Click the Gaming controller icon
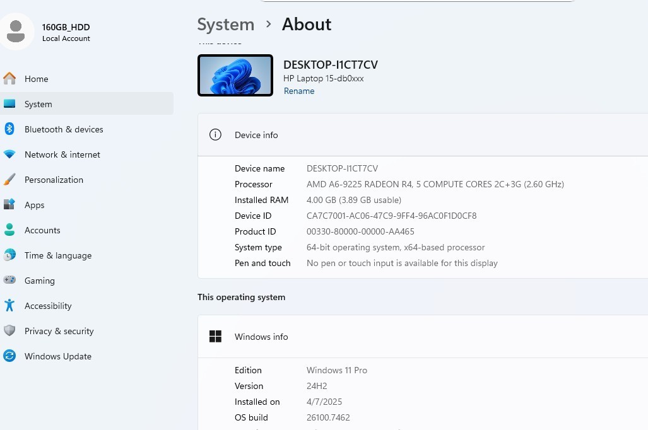 (9, 280)
